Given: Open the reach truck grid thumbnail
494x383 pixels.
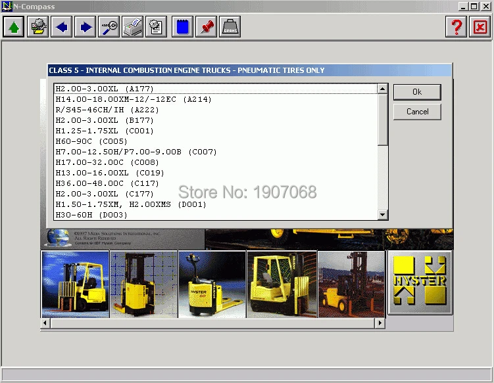Looking at the screenshot, I should [143, 284].
